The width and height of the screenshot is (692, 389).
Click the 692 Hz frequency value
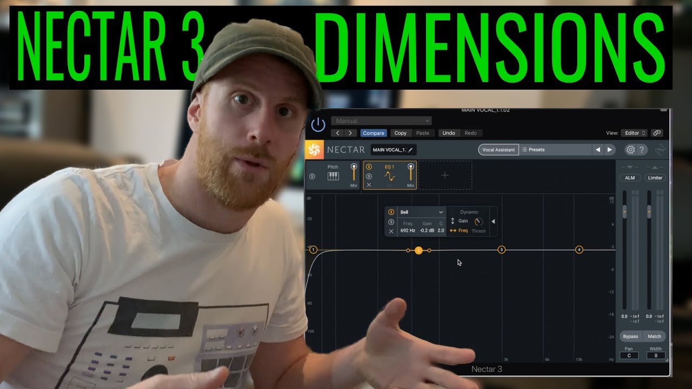(408, 231)
